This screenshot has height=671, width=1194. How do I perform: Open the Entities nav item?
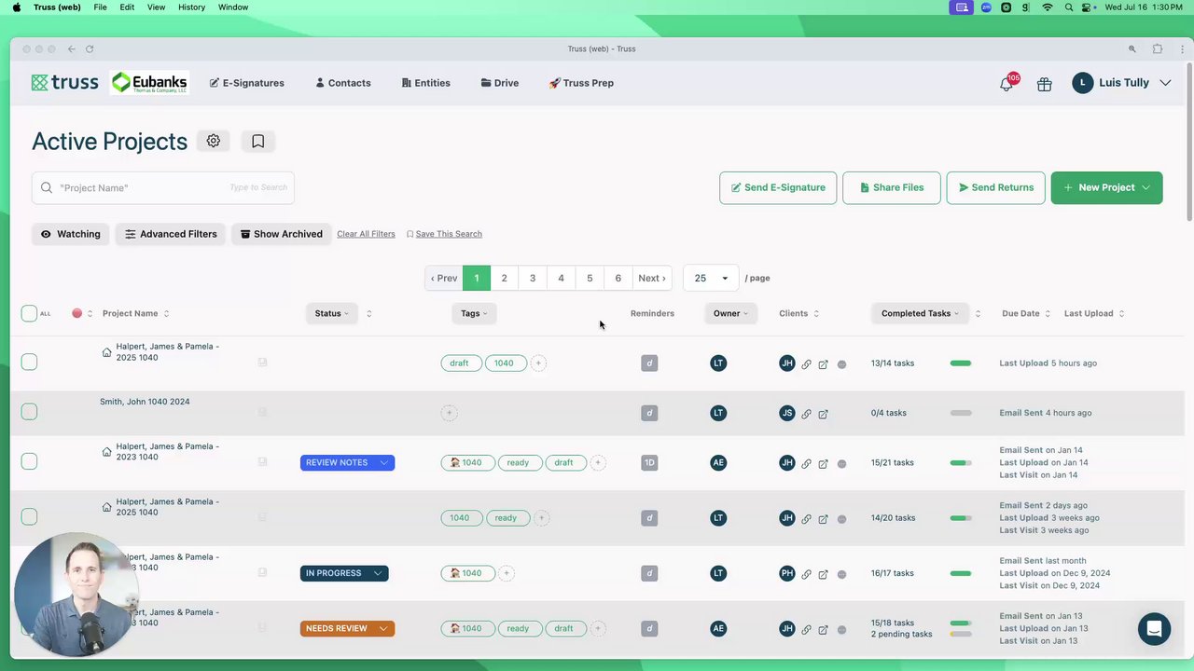coord(425,83)
